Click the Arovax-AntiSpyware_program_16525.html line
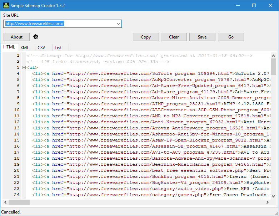 coord(151,128)
